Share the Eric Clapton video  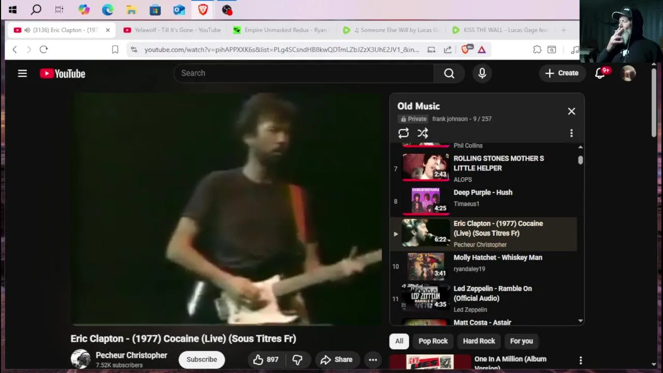coord(336,360)
